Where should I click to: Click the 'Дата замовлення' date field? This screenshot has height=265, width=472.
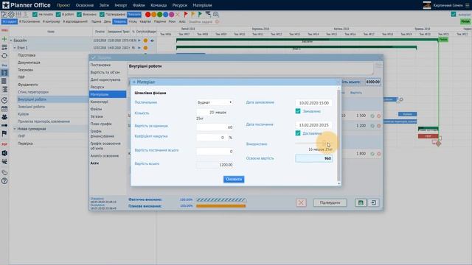[x=313, y=103]
